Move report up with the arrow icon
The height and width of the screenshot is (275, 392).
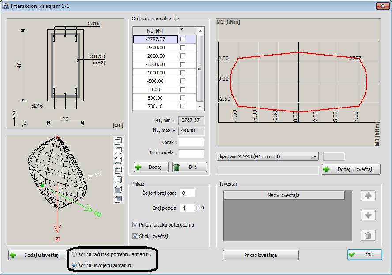click(x=368, y=196)
